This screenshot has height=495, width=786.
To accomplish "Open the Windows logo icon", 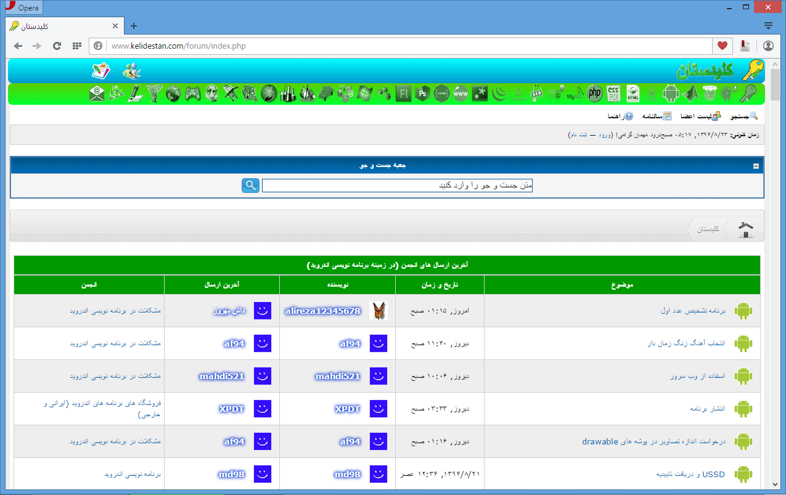I will [365, 93].
